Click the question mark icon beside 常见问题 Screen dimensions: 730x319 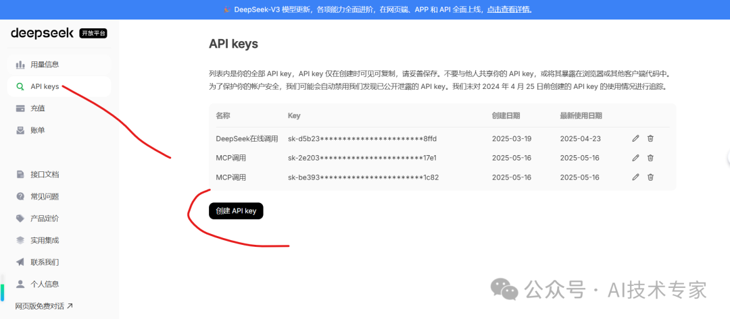point(20,196)
